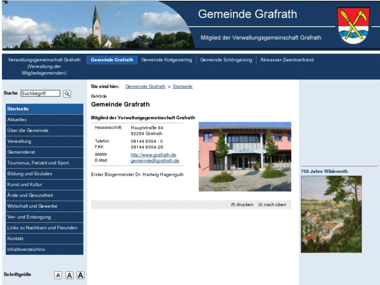Viewport: 380px width, 285px height.
Task: Click the Gemeinde Grafrath header title
Action: [247, 14]
